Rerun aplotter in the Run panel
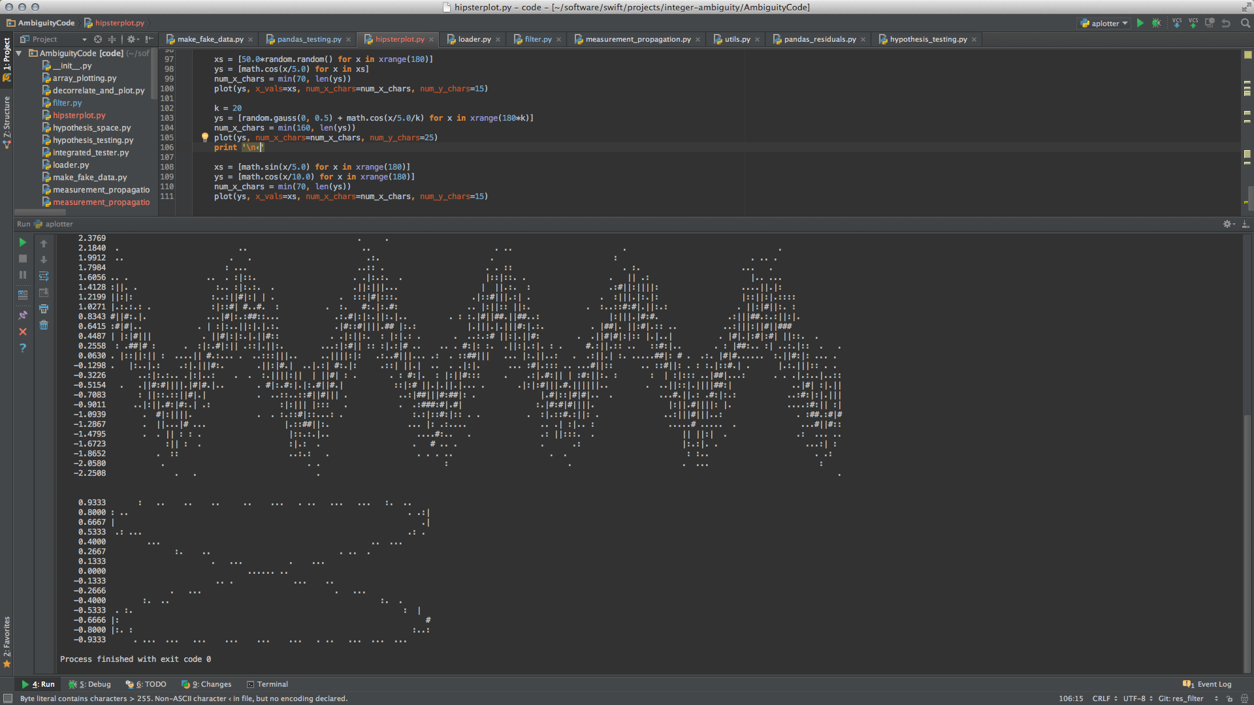 [x=23, y=242]
